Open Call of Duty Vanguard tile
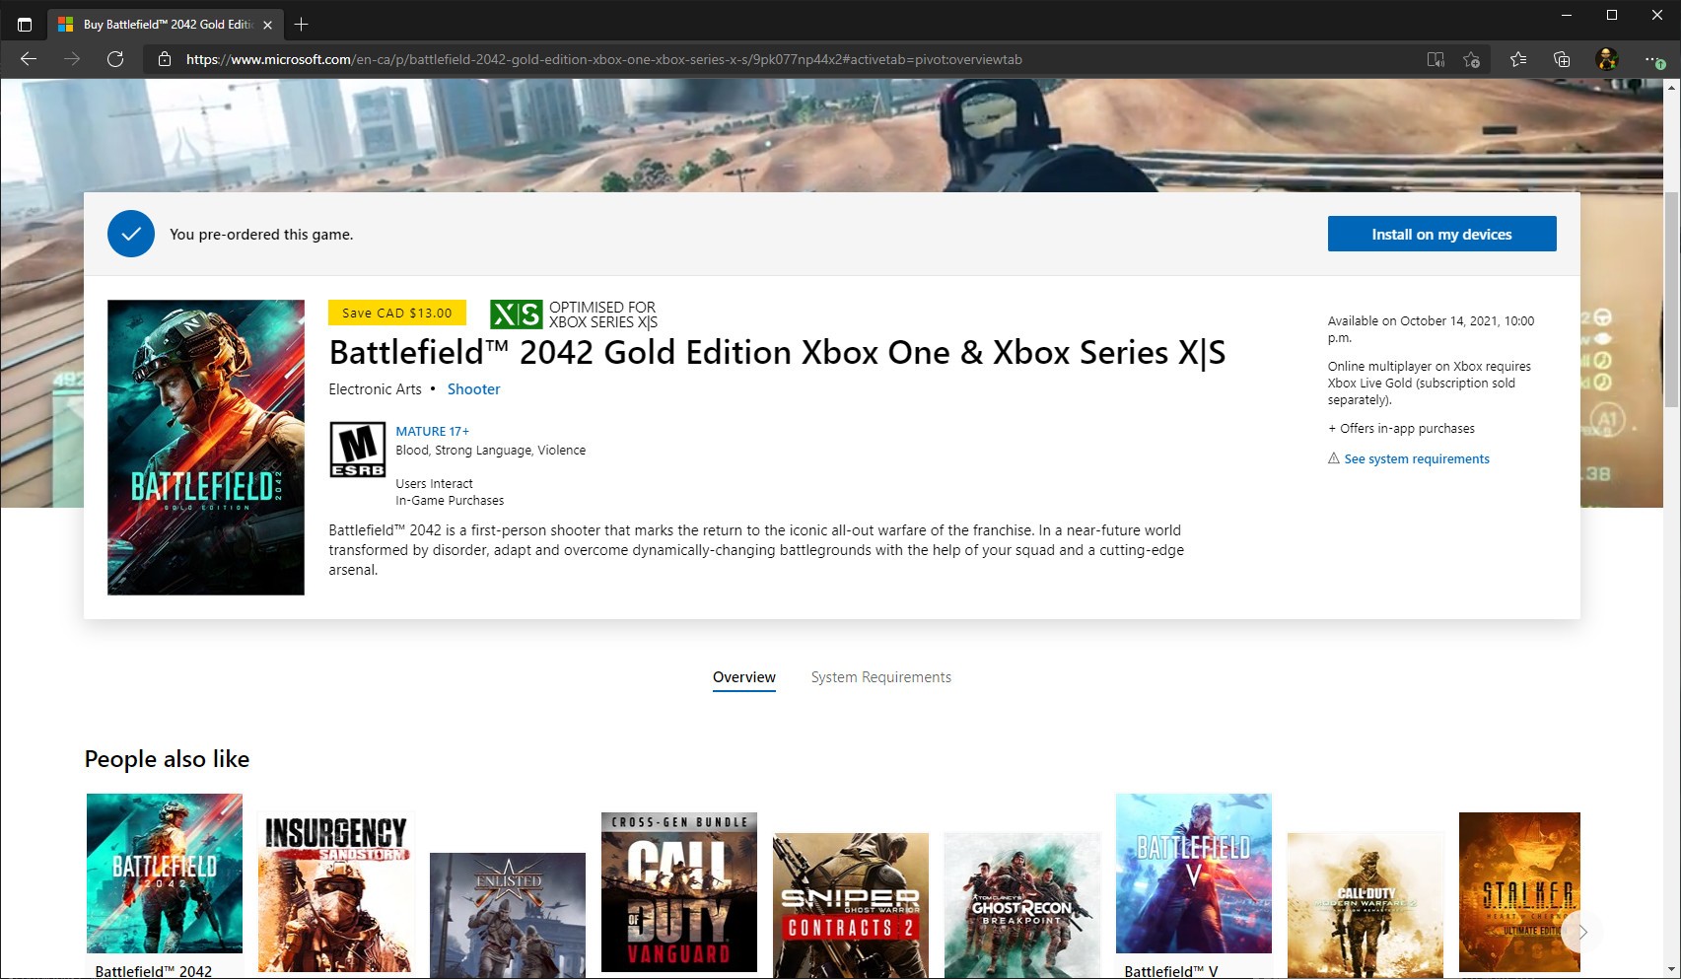Screen dimensions: 1681x979 point(679,892)
